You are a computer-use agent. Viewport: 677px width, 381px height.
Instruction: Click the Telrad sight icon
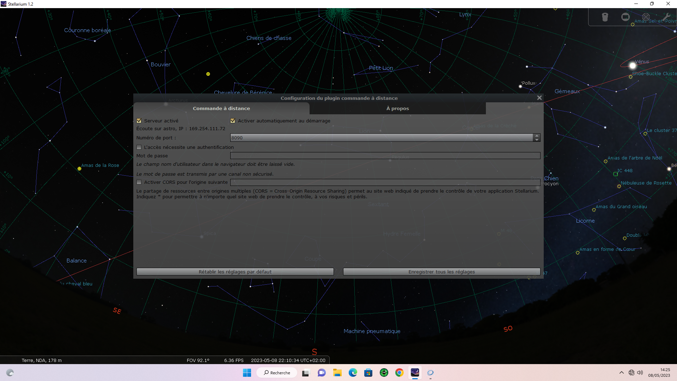click(646, 17)
